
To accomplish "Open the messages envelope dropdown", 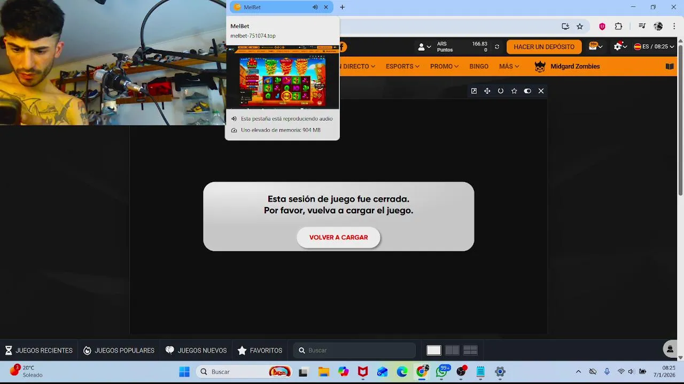I will tap(595, 46).
